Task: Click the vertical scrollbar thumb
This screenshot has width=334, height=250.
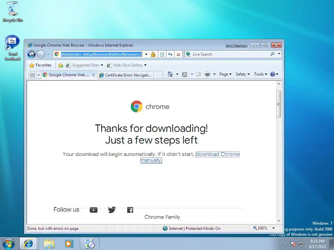Action: point(279,104)
